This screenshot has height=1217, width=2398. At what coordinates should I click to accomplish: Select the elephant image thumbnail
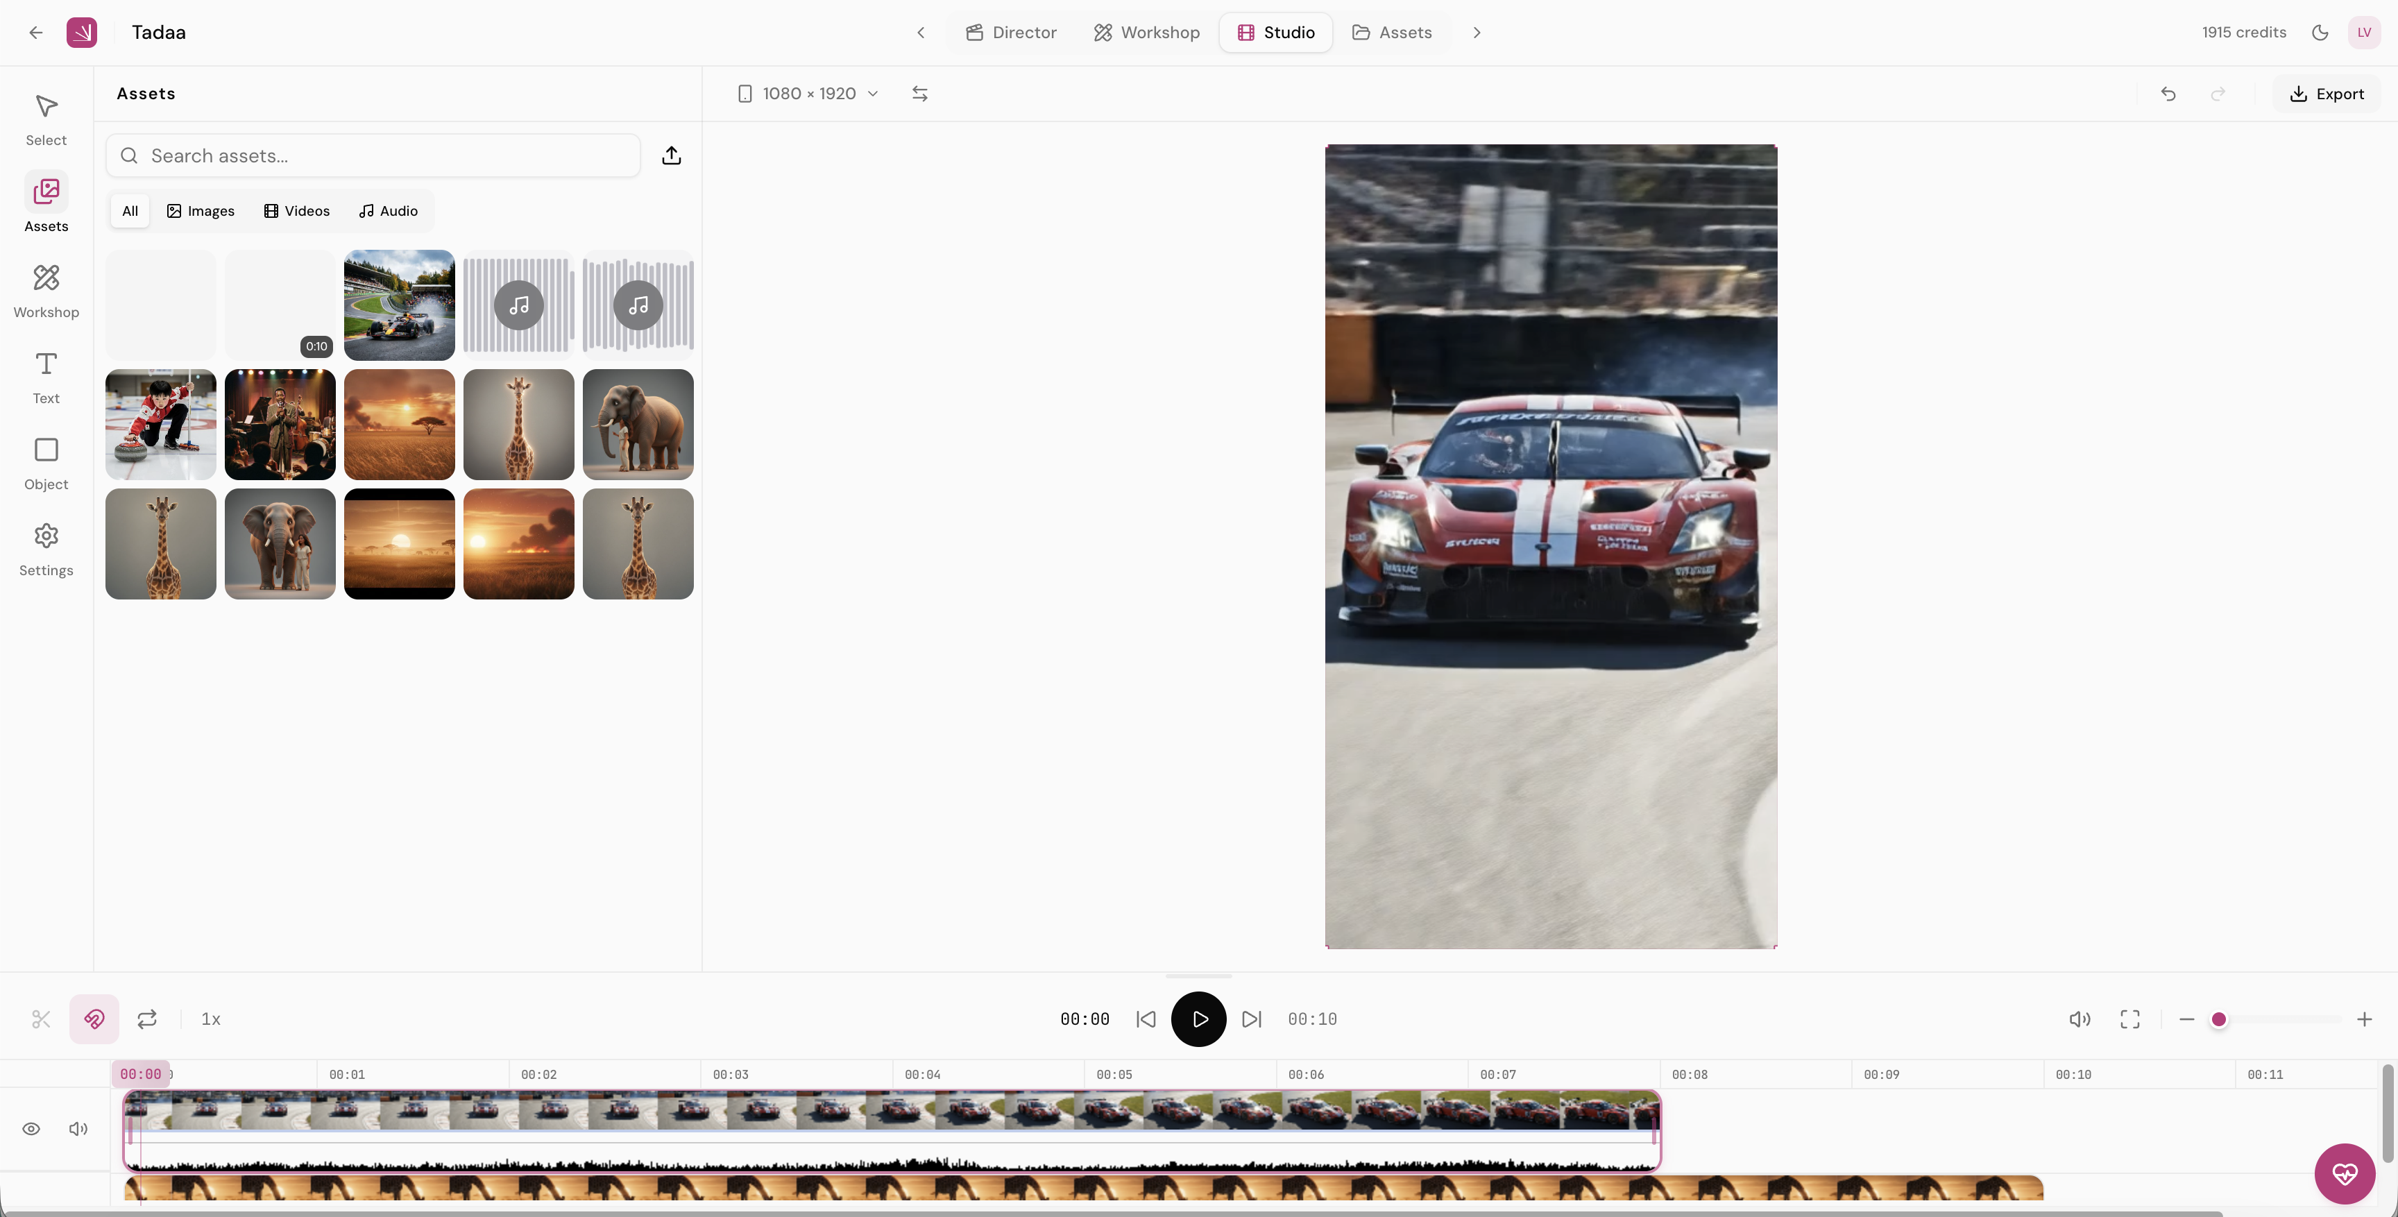tap(638, 425)
